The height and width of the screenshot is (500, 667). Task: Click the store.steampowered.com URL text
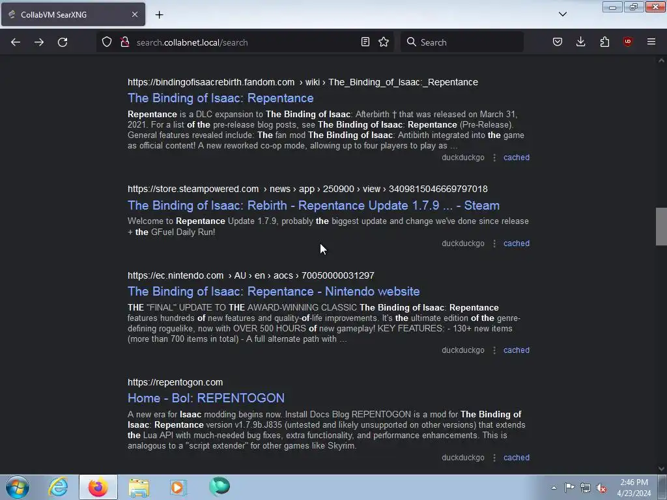coord(193,189)
